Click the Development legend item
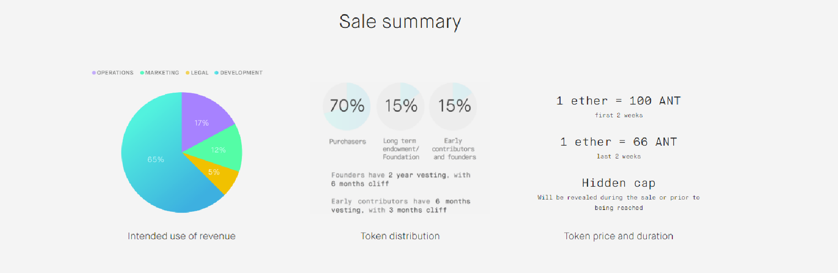This screenshot has width=838, height=273. pos(238,73)
